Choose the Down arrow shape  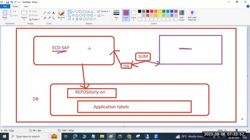coord(70,19)
